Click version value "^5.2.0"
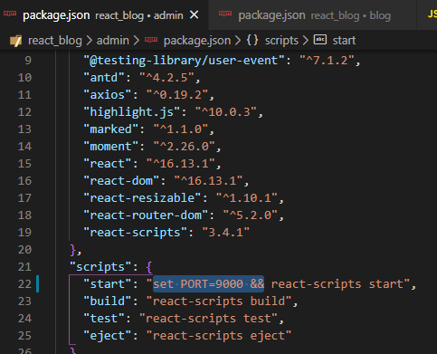 point(250,215)
